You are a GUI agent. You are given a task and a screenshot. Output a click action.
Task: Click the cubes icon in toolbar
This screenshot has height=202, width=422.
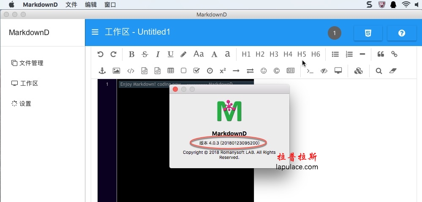pyautogui.click(x=359, y=71)
